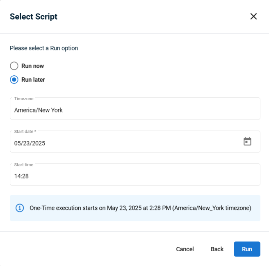This screenshot has height=266, width=269.
Task: Open the Timezone America/New York dropdown
Action: tap(135, 108)
